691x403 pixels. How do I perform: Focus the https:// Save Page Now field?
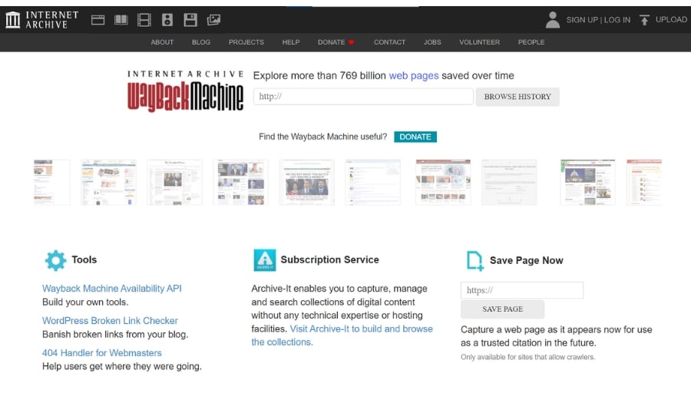pos(522,290)
